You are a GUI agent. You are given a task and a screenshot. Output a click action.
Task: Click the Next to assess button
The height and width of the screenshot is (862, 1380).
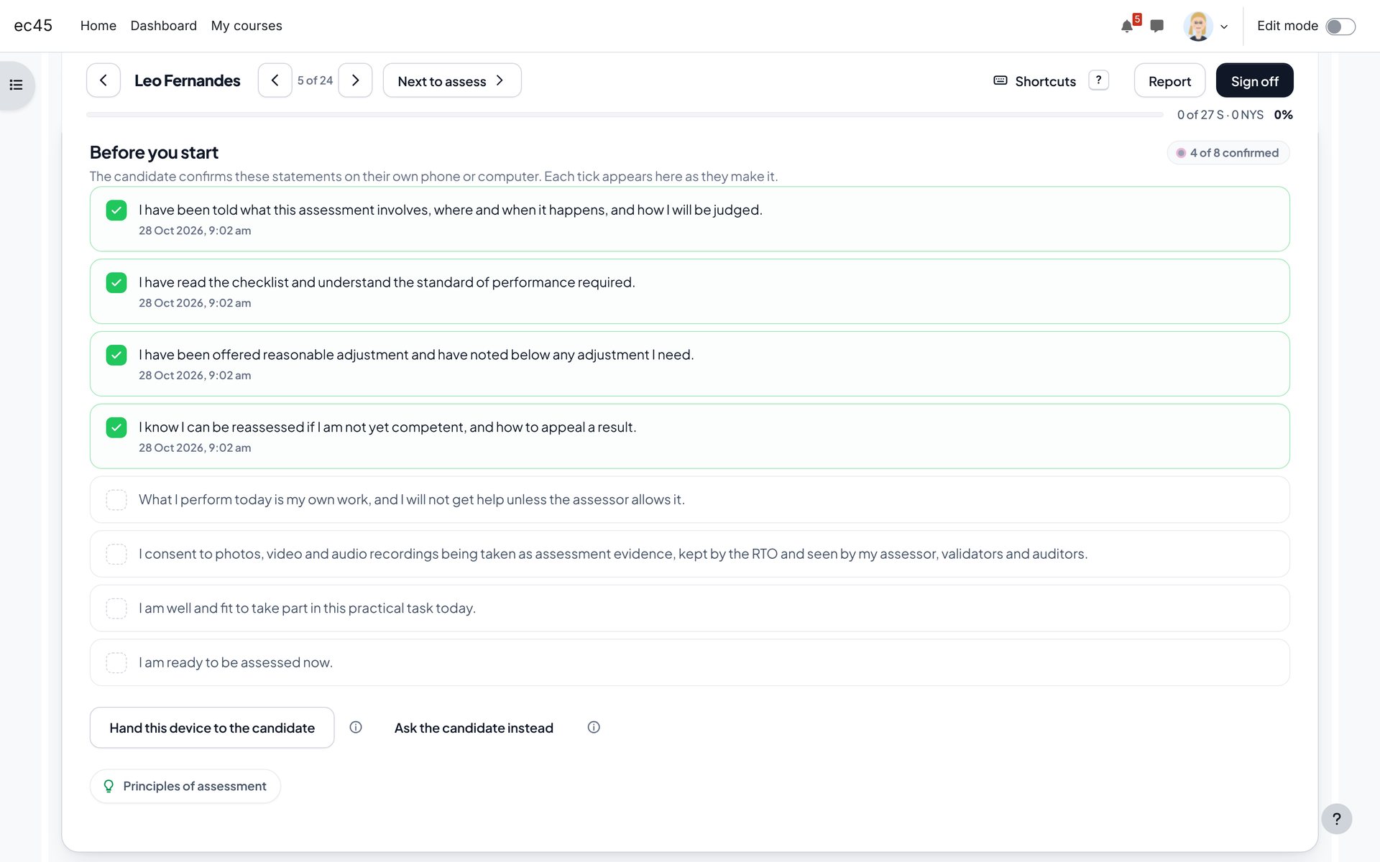(452, 80)
